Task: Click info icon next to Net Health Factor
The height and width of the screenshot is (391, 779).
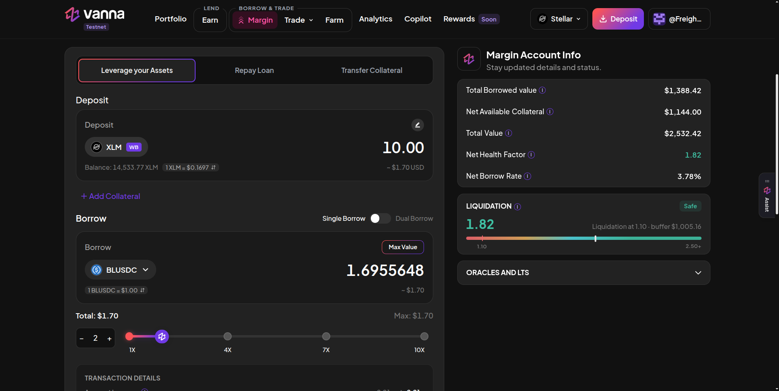Action: (x=531, y=155)
